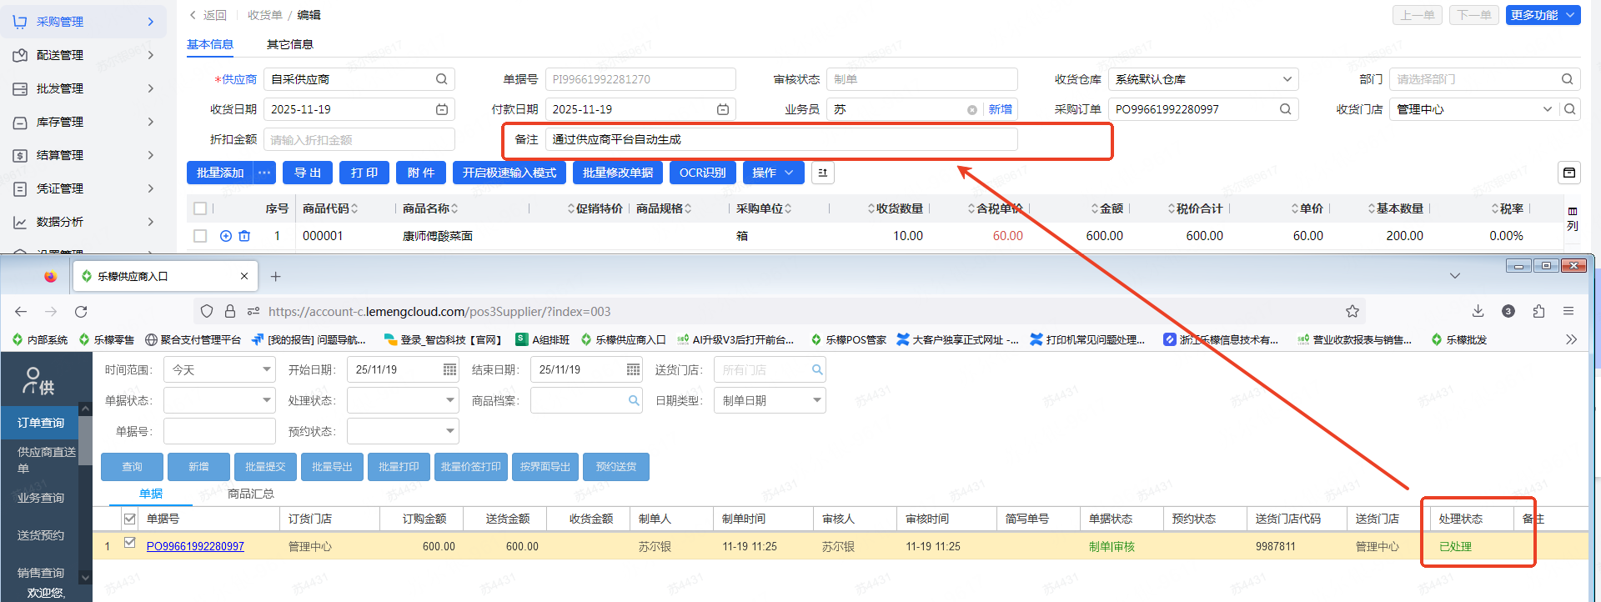Open the 收货仓库 dropdown
This screenshot has width=1601, height=602.
[1203, 79]
